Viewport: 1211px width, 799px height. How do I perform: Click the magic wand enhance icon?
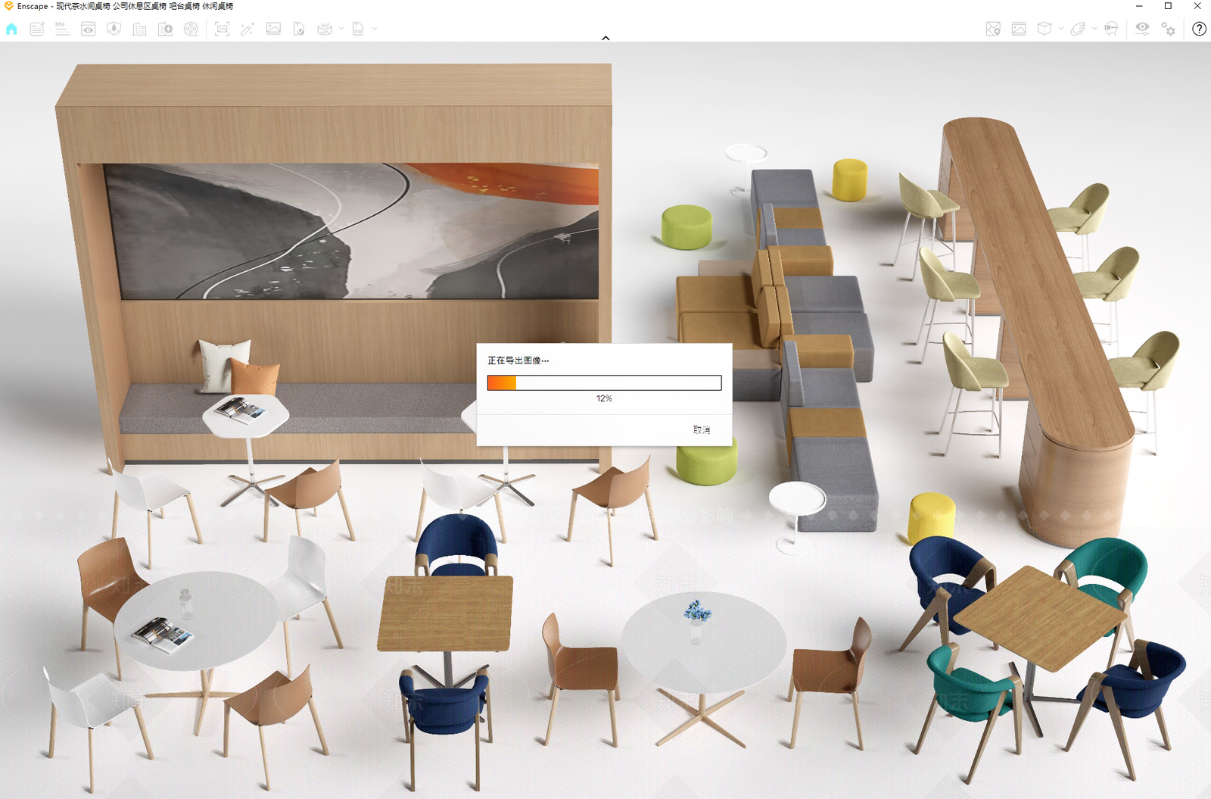247,29
